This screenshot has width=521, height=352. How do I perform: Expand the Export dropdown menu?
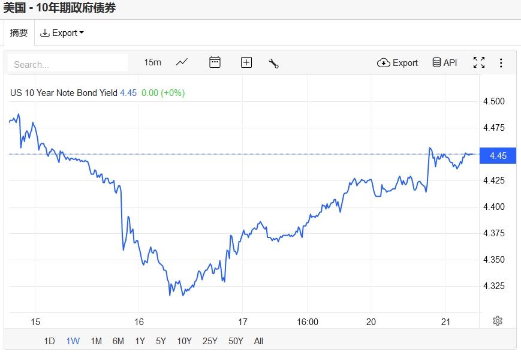[62, 33]
